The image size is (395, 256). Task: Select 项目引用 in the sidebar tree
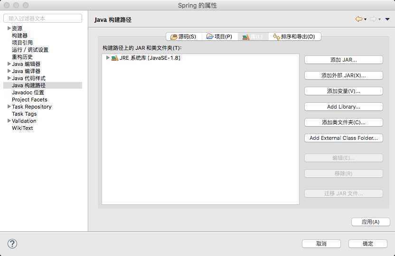22,43
